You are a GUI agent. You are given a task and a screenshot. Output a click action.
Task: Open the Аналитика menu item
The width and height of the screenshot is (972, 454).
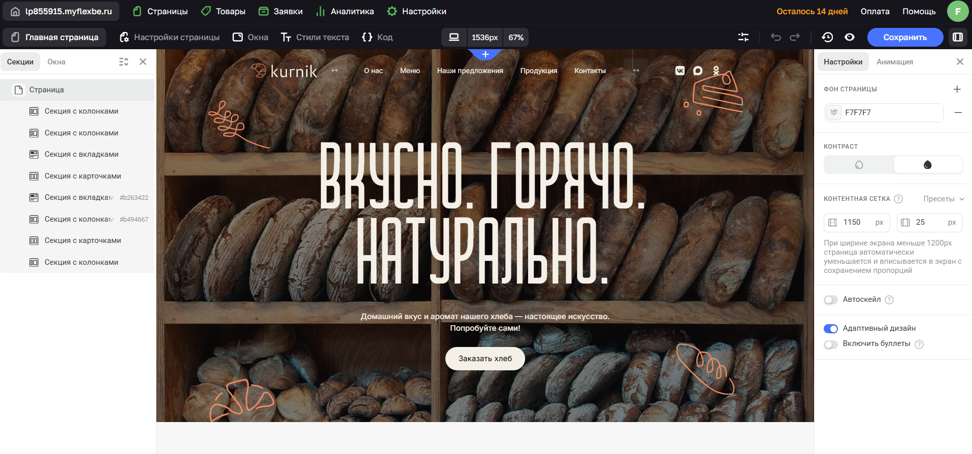pos(345,11)
